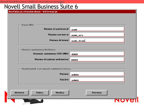The image size is (144, 108).
Task: Select the Nazwa serwera text field
Action: [97, 35]
